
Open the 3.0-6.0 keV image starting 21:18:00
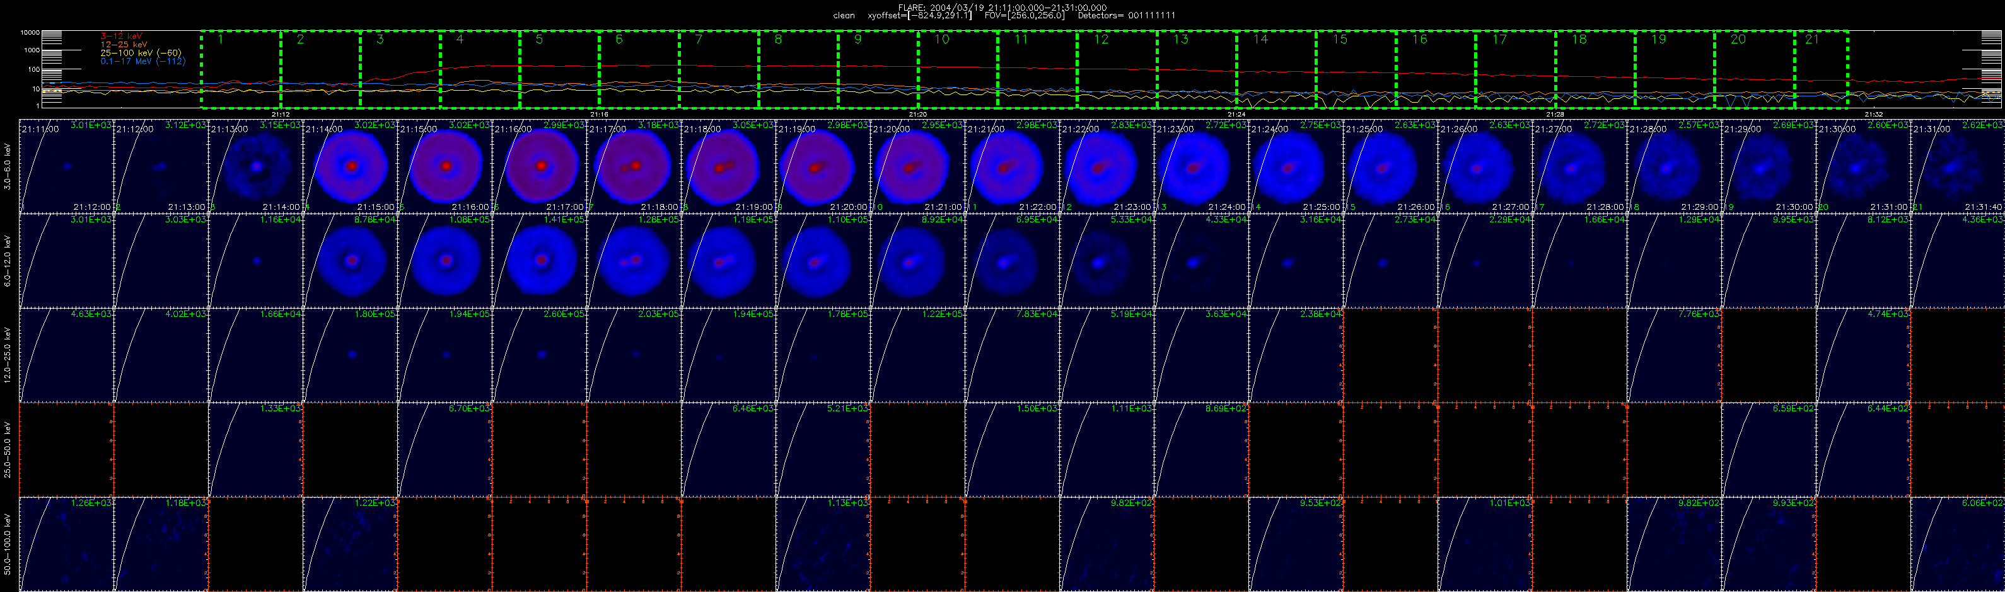click(728, 166)
